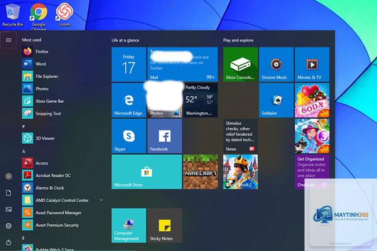Viewport: 377px width, 251px height.
Task: Expand the Start menu hamburger navigation
Action: tap(9, 40)
